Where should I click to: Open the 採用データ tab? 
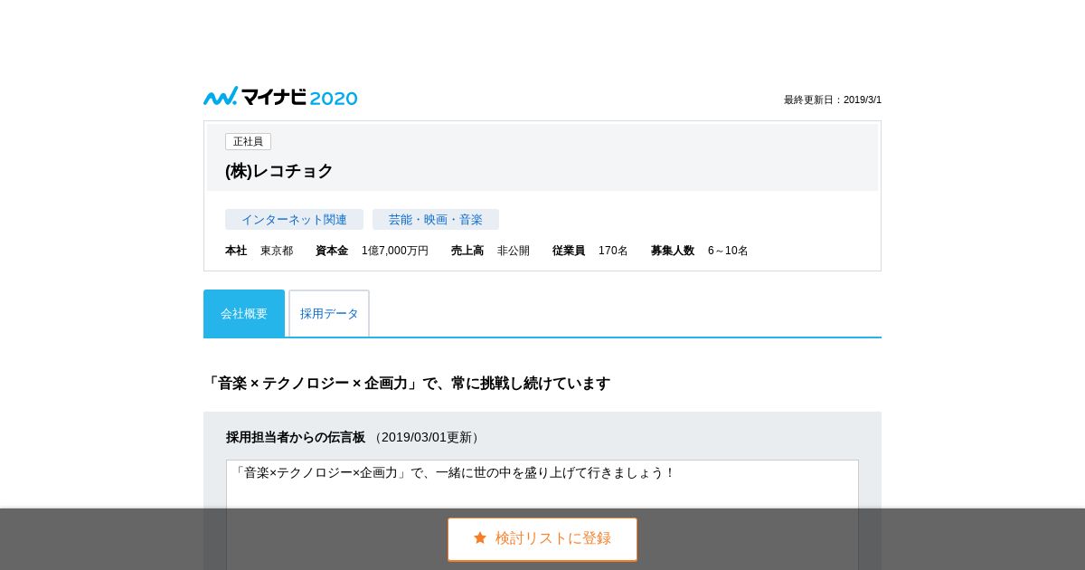click(x=329, y=313)
